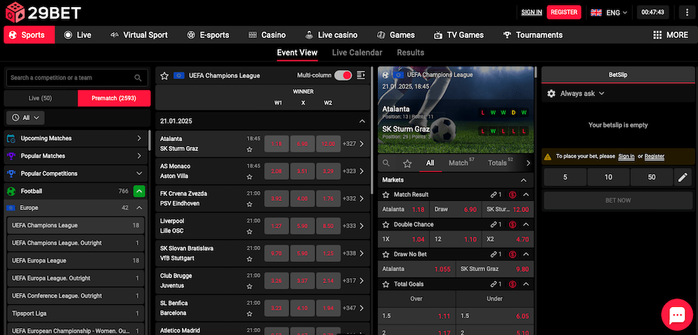Image resolution: width=698 pixels, height=335 pixels.
Task: Click the search magnifier in competition search
Action: point(138,78)
